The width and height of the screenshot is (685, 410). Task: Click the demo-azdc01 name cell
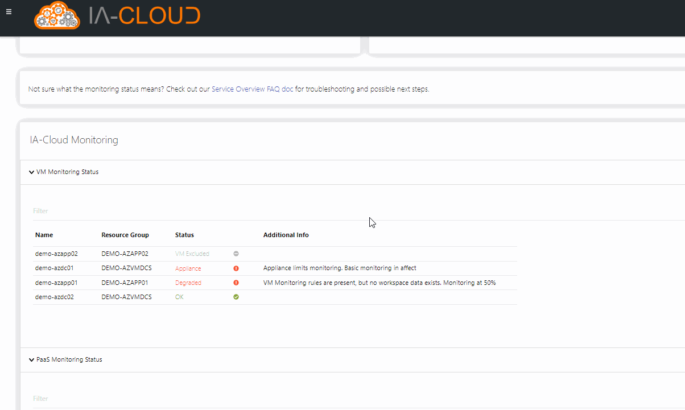click(55, 268)
